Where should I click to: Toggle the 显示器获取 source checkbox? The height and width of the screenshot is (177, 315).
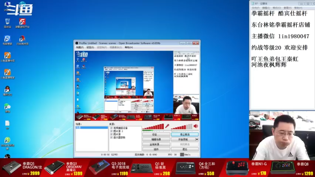click(x=111, y=137)
